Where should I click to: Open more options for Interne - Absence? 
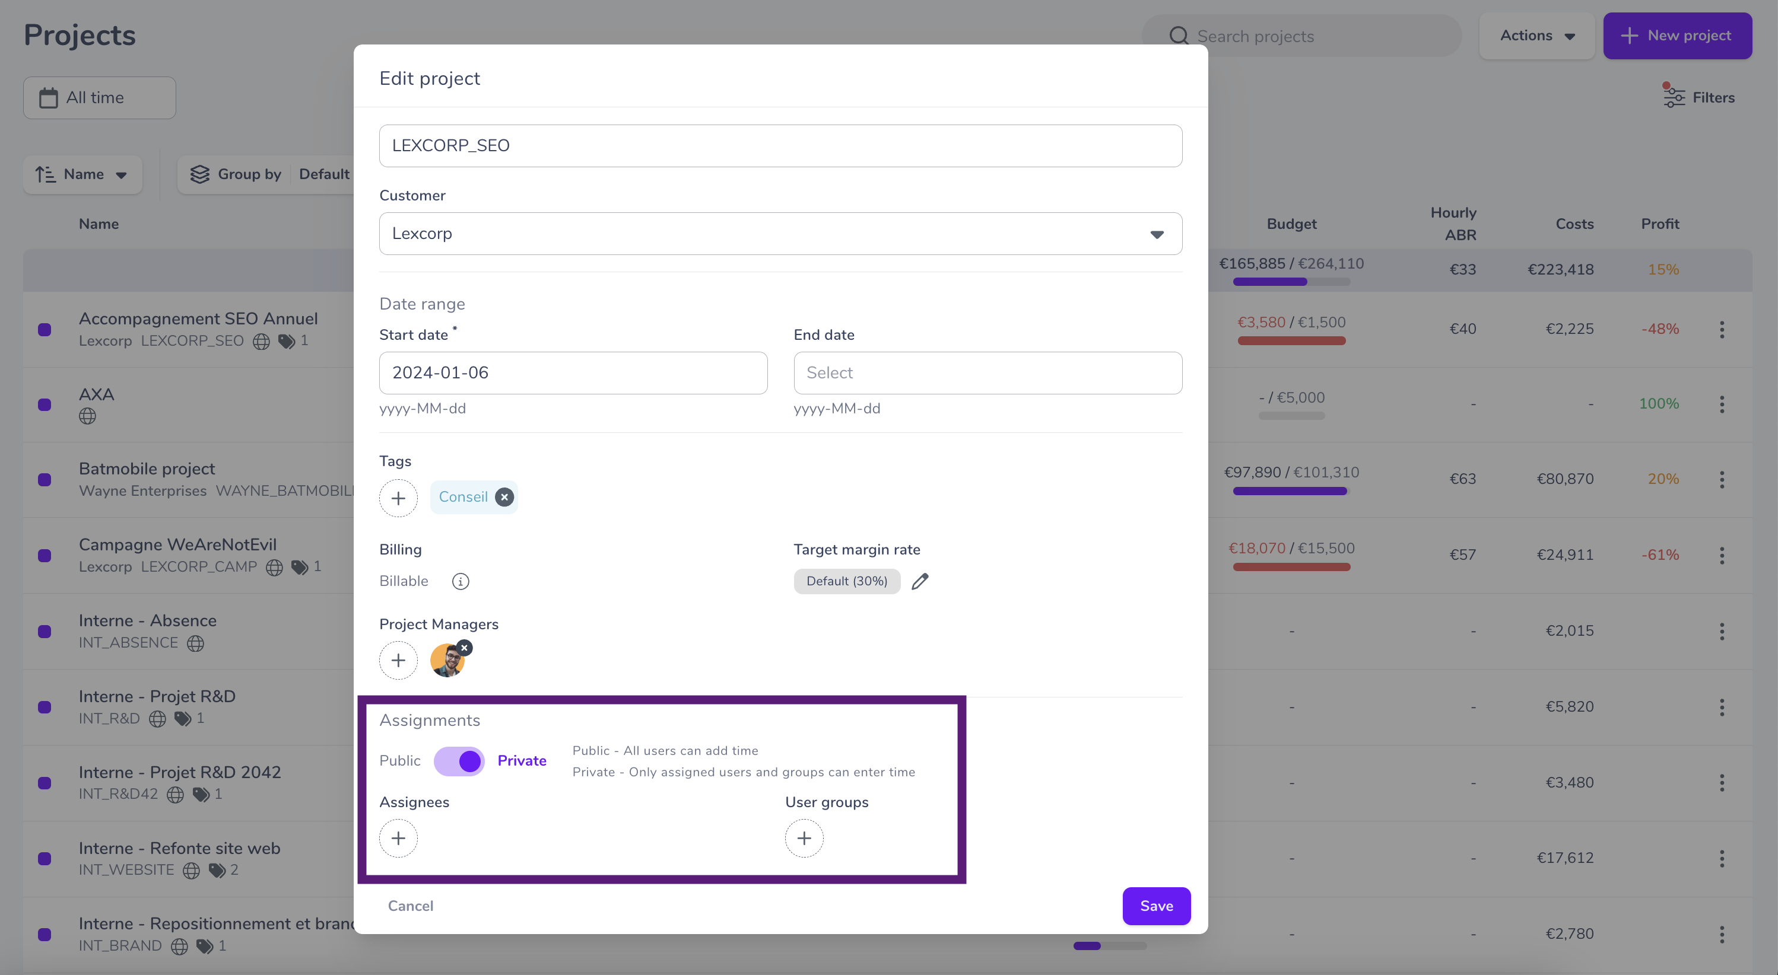1722,632
